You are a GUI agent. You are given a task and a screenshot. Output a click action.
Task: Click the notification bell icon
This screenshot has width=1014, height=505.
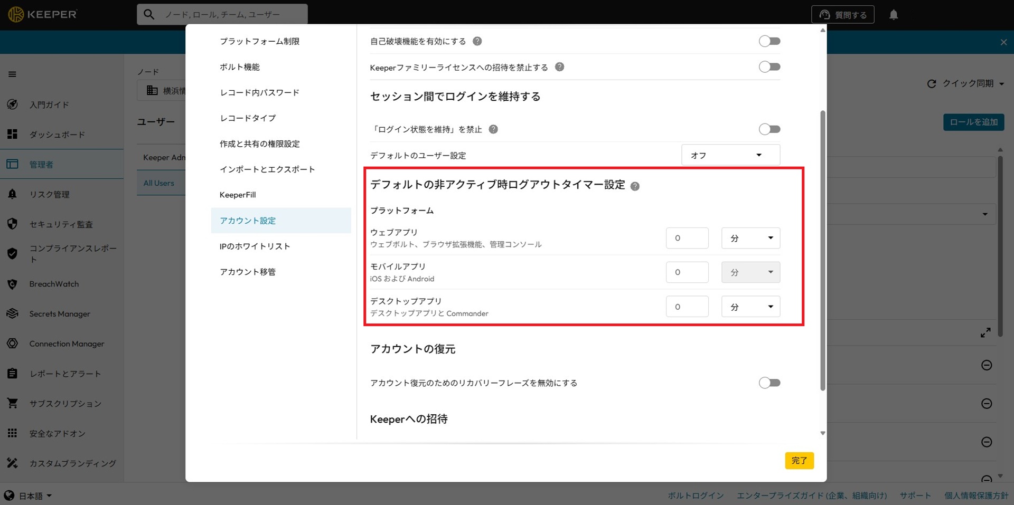pyautogui.click(x=893, y=15)
